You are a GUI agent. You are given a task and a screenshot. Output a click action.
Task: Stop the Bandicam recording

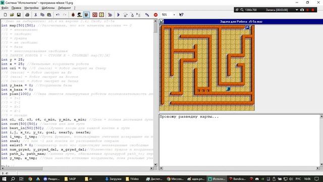pos(313,10)
